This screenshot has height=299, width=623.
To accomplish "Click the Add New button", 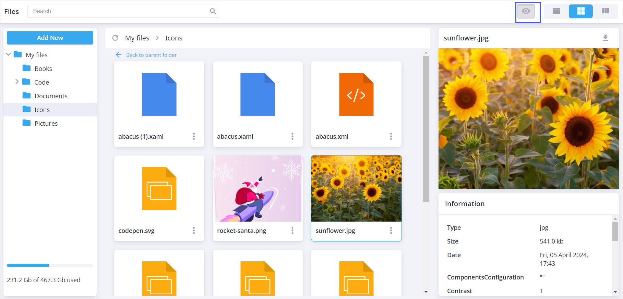I will click(x=50, y=38).
